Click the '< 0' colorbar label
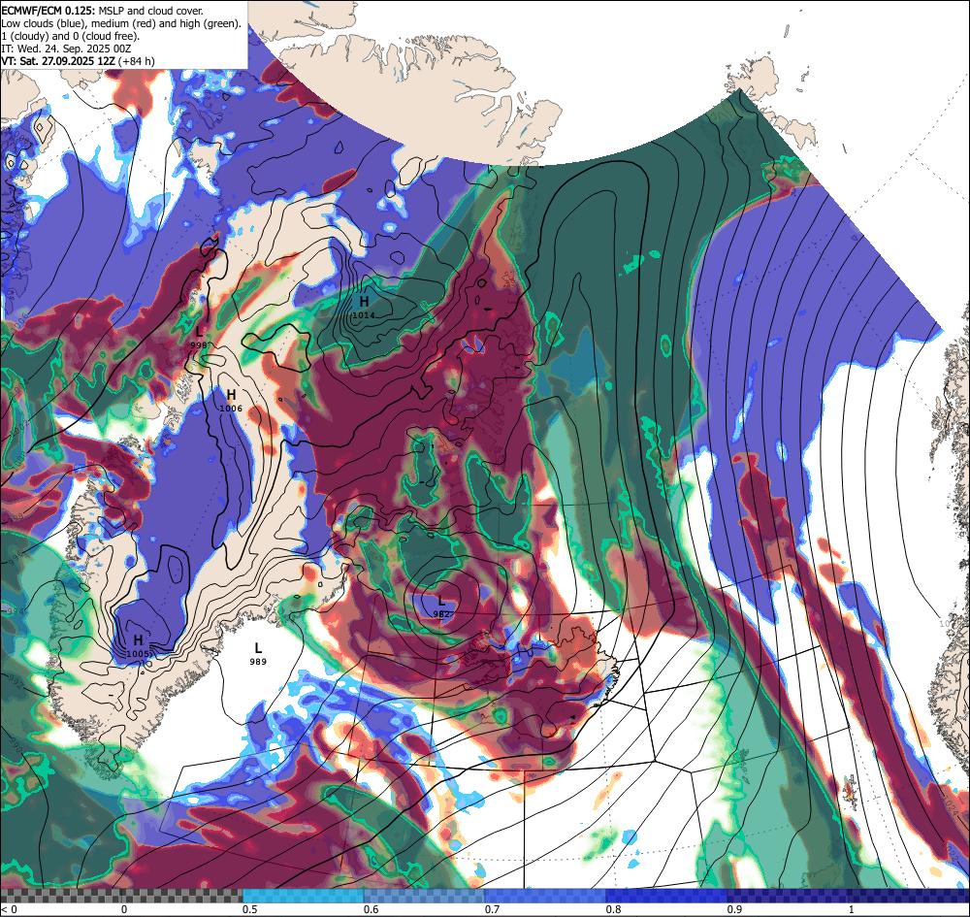The image size is (970, 917). [9, 909]
